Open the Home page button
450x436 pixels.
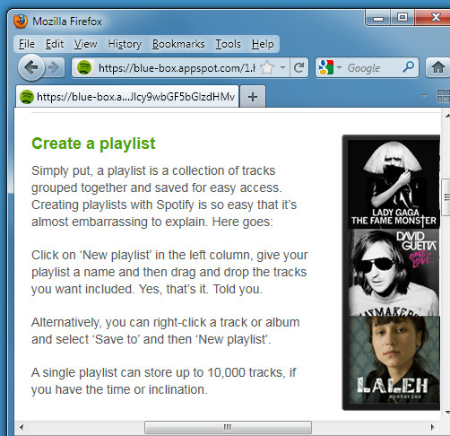[x=437, y=67]
